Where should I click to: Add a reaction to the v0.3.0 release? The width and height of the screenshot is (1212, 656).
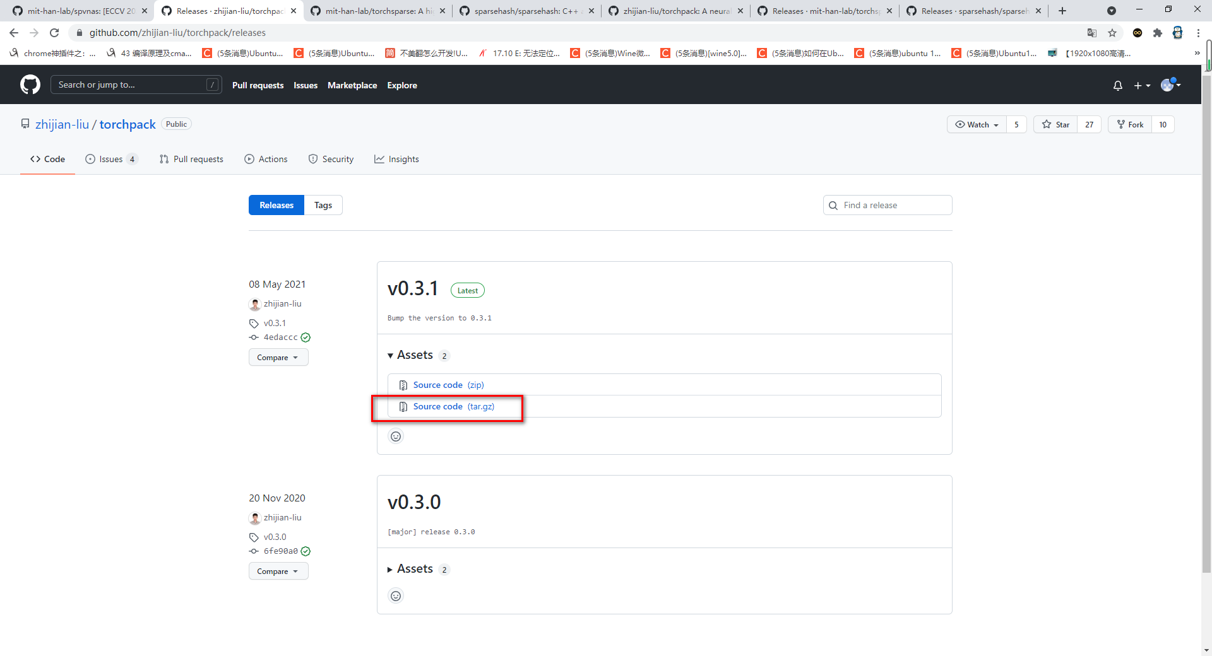click(x=395, y=595)
